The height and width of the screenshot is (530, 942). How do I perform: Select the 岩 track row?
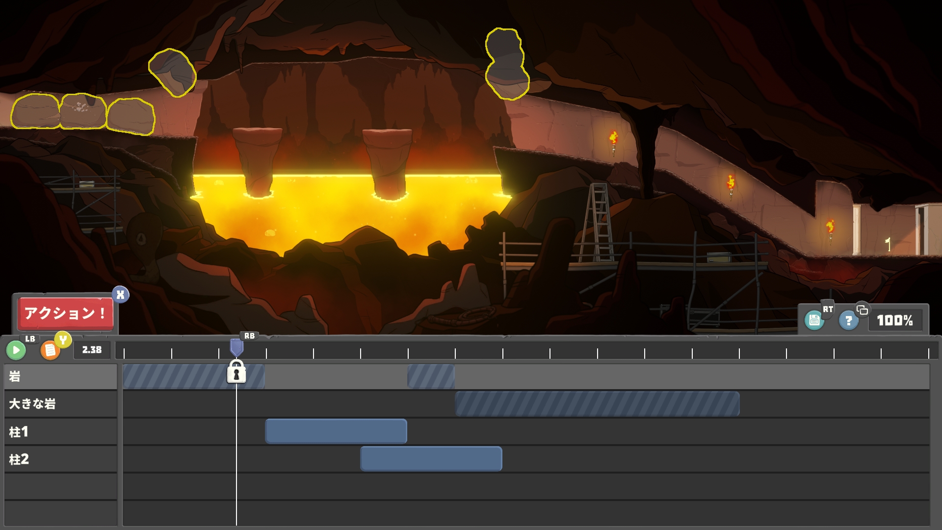(x=60, y=376)
